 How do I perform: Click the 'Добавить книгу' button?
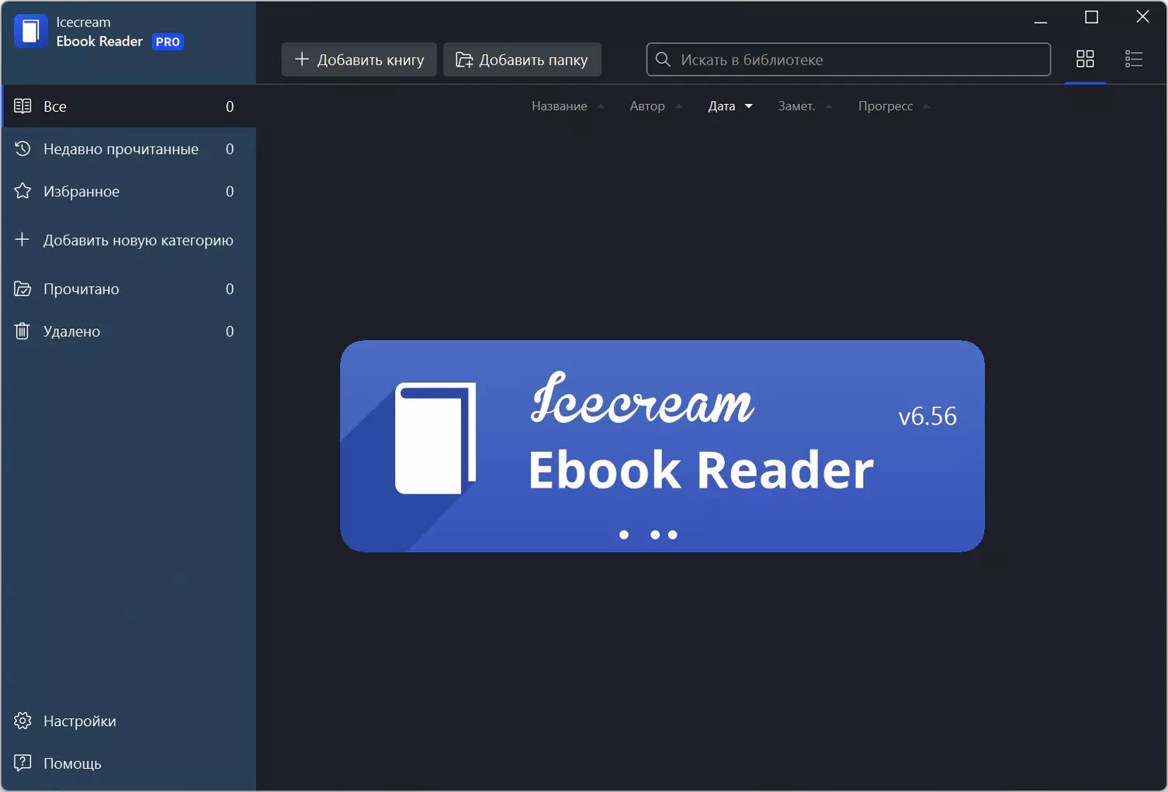[359, 60]
